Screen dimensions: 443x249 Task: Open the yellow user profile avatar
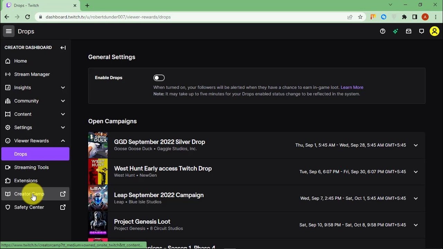(x=434, y=31)
